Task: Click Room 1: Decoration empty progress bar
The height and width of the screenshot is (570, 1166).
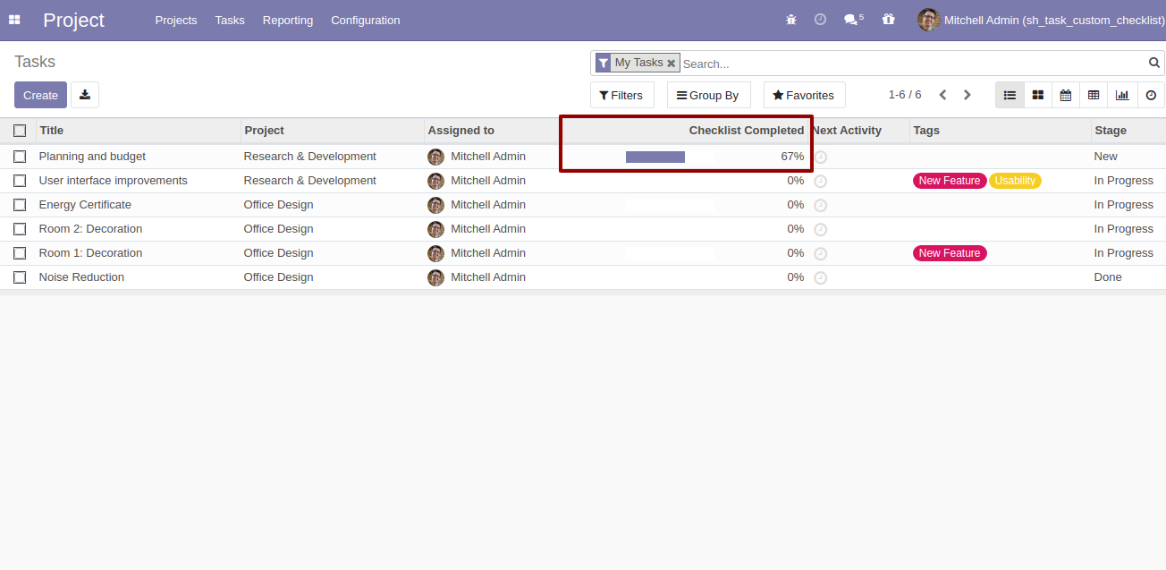Action: tap(670, 253)
